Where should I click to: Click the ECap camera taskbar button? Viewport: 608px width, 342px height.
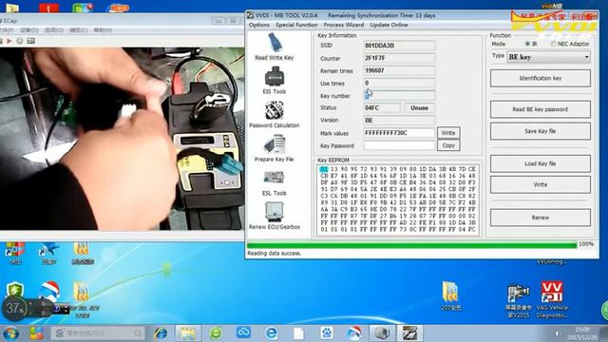point(382,333)
